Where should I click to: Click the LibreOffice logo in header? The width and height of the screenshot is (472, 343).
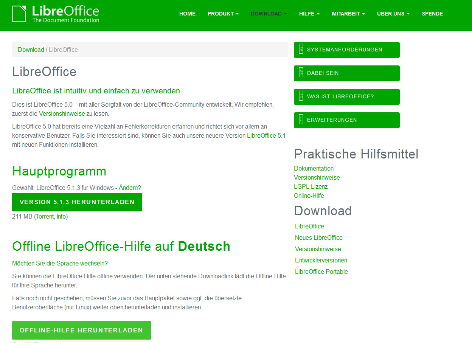coord(56,14)
